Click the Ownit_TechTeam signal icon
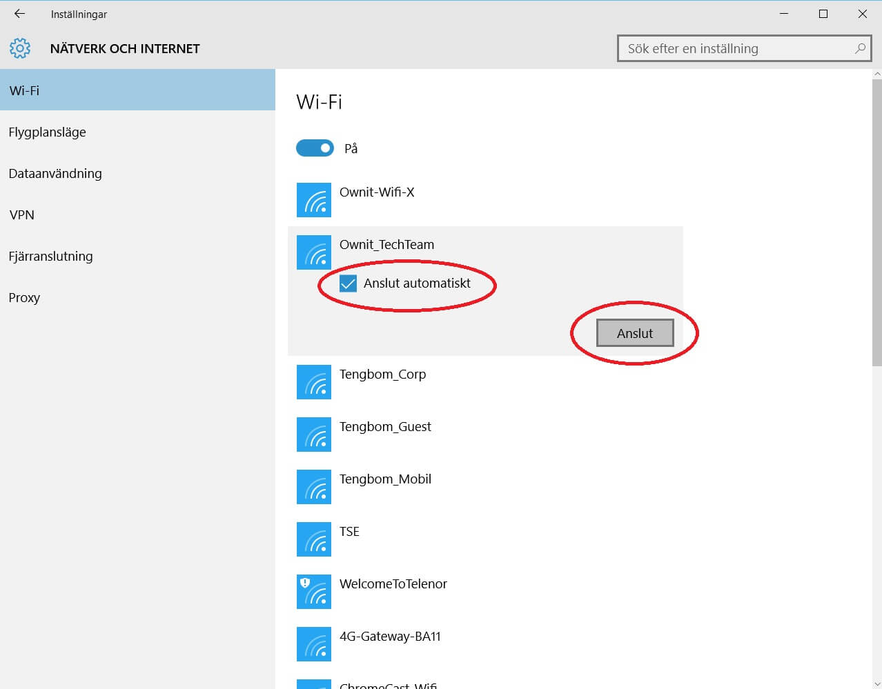 tap(314, 252)
